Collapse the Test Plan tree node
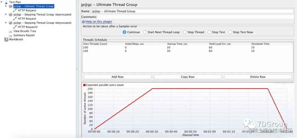The width and height of the screenshot is (297, 138). [2, 2]
